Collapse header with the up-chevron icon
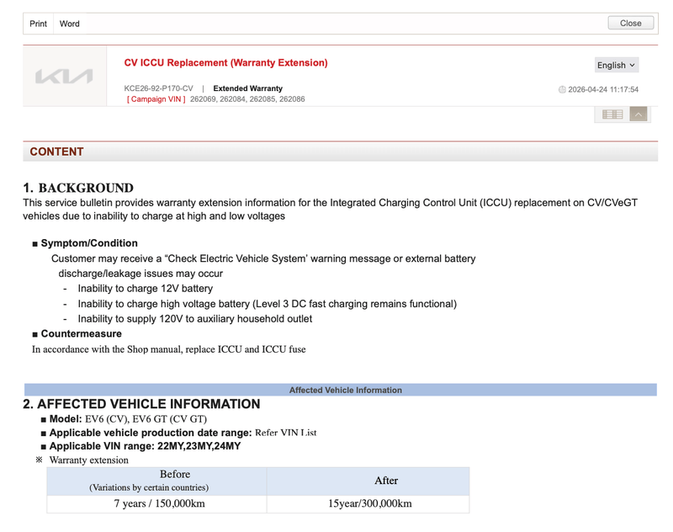 639,114
